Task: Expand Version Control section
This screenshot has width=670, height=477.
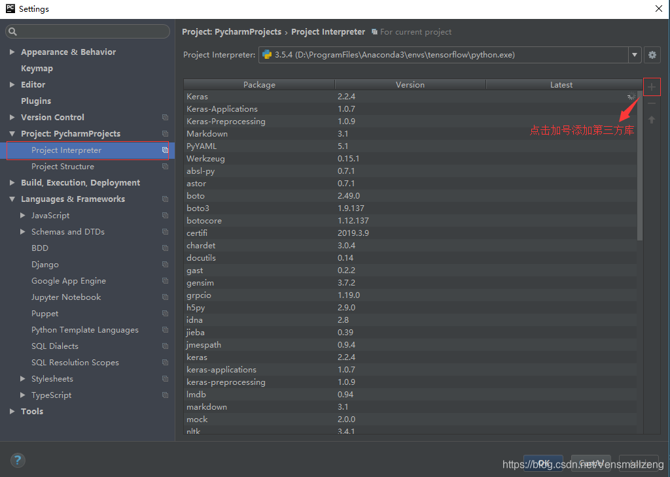Action: tap(12, 117)
